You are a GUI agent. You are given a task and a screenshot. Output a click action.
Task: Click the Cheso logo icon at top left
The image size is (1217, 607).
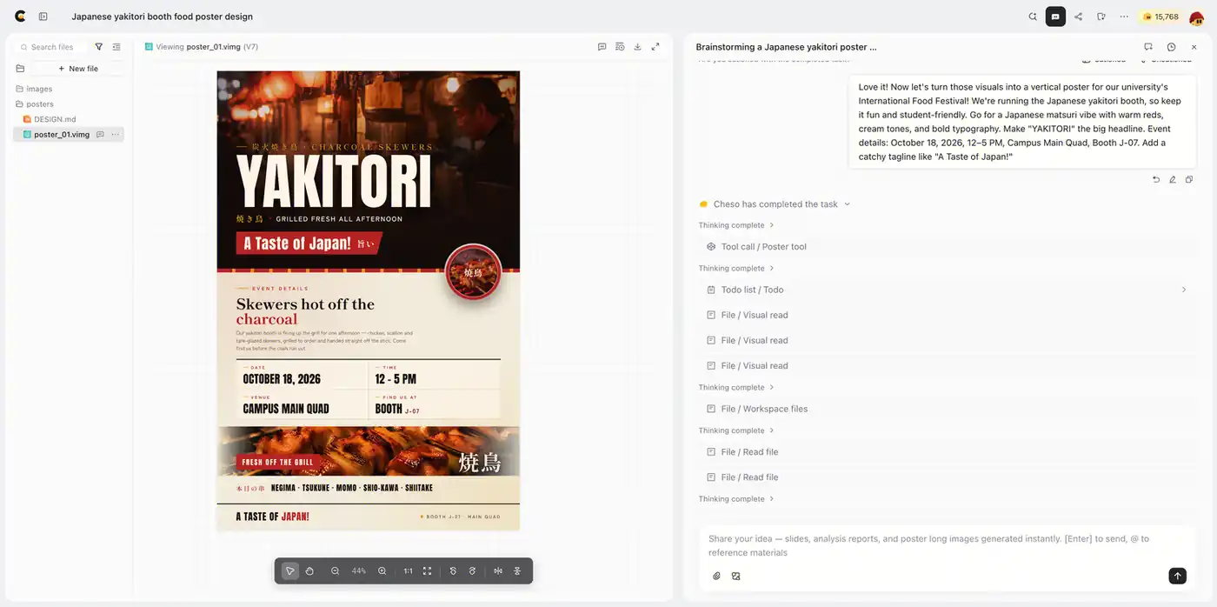(20, 17)
